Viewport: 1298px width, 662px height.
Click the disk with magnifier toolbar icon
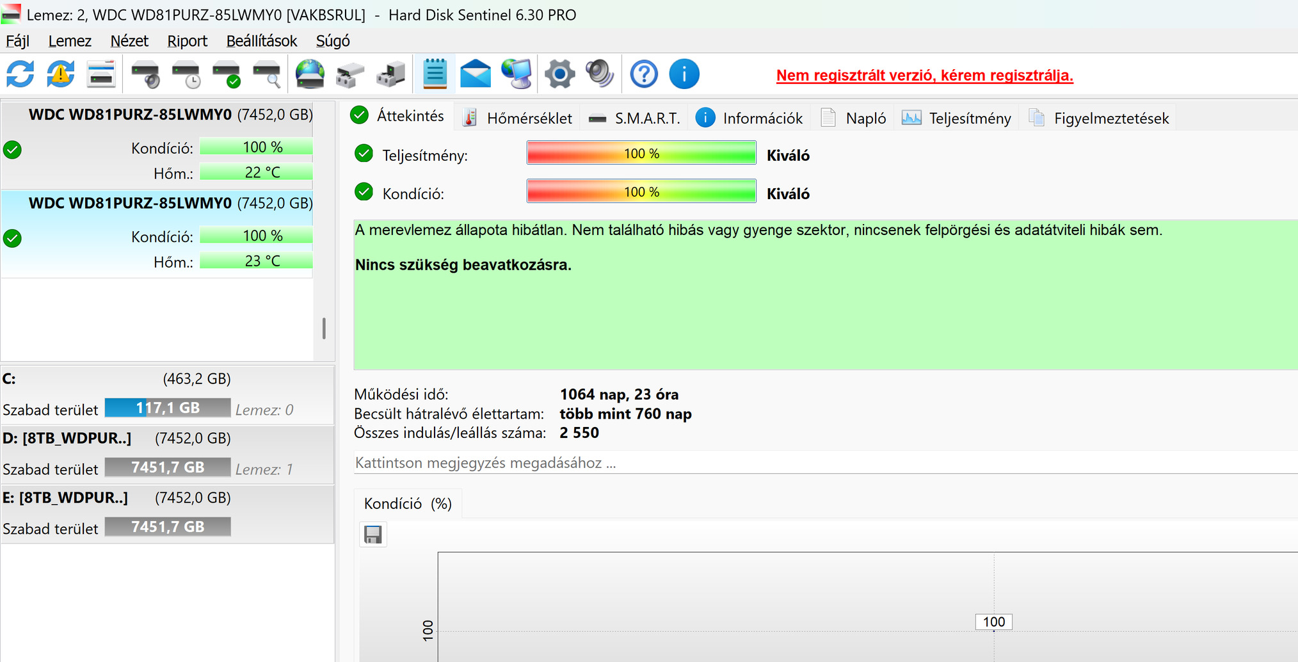pos(267,74)
